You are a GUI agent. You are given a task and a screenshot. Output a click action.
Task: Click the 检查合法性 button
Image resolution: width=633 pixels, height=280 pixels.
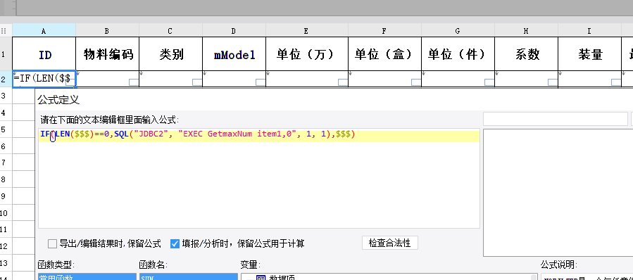tap(389, 243)
